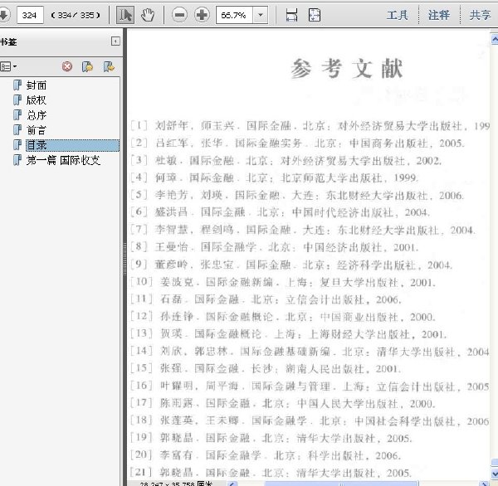Open the 共享 panel
498x486 pixels.
click(x=481, y=15)
